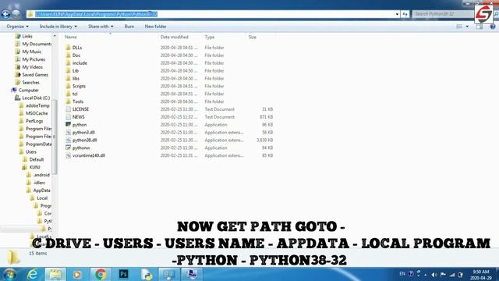The image size is (499, 281).
Task: Sort by the Type column header
Action: coord(210,37)
